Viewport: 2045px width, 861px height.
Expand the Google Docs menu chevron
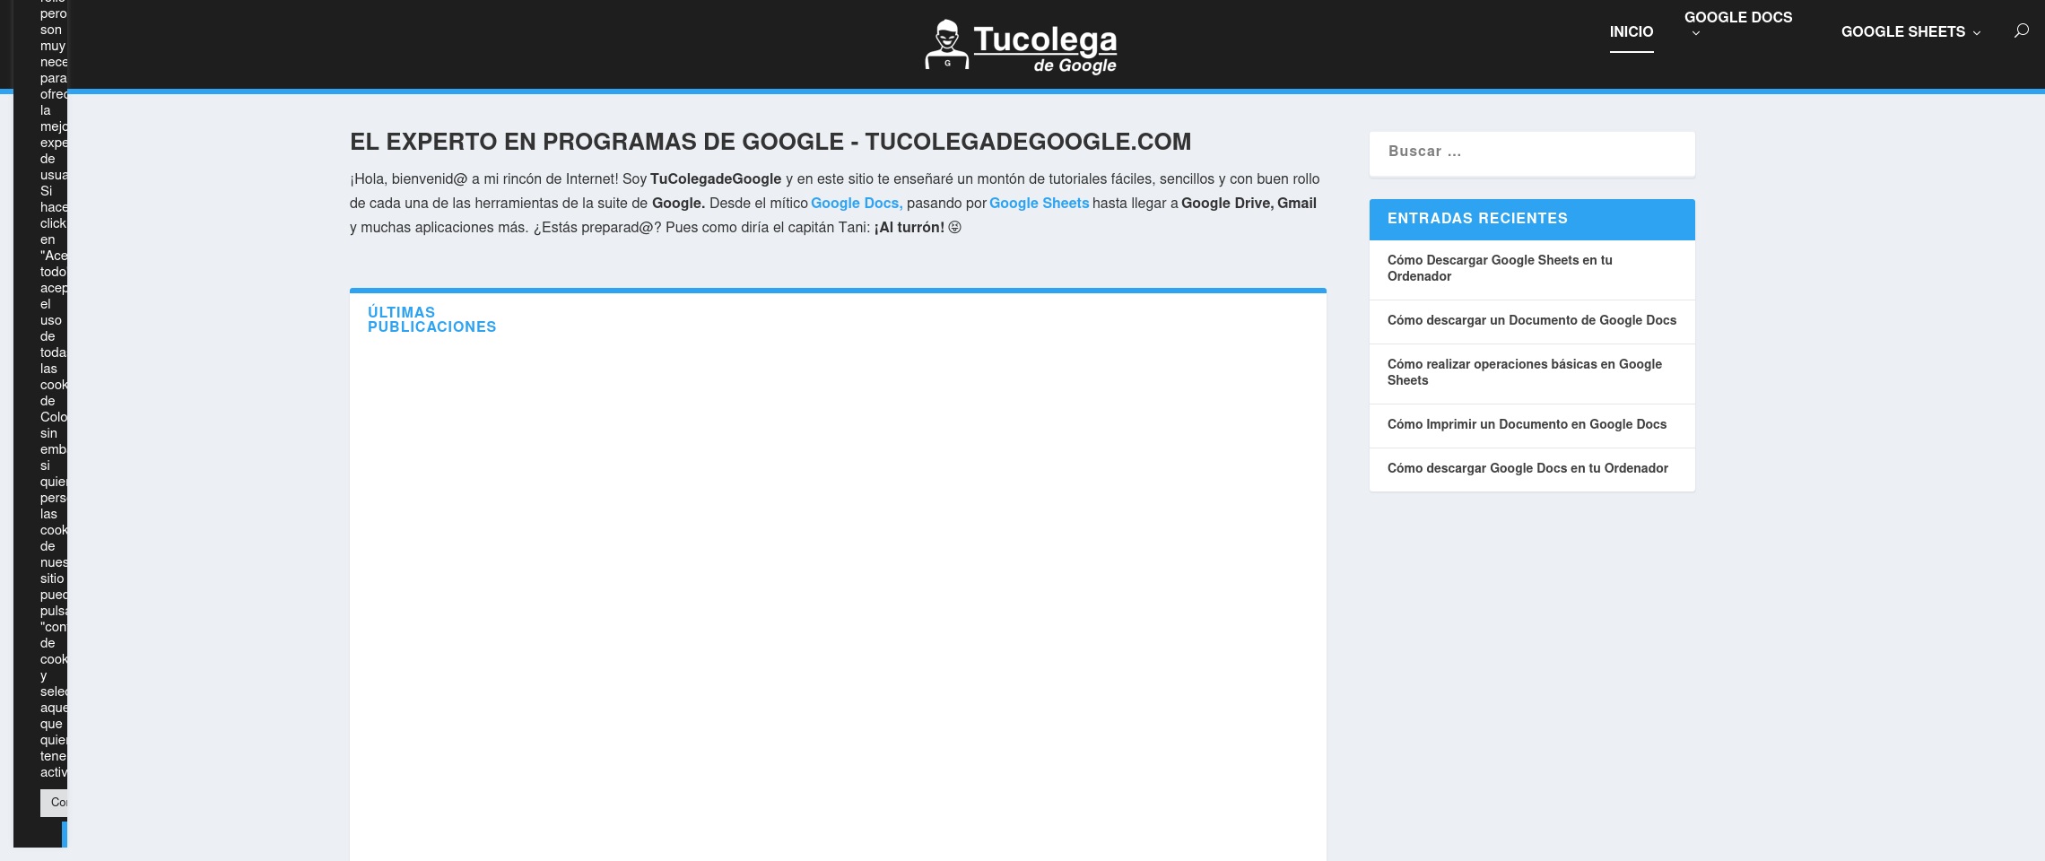coord(1696,34)
